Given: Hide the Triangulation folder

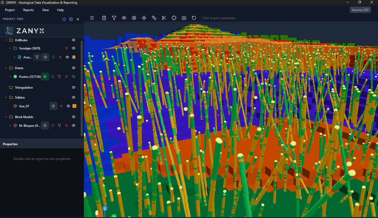Looking at the screenshot, I should pos(73,87).
